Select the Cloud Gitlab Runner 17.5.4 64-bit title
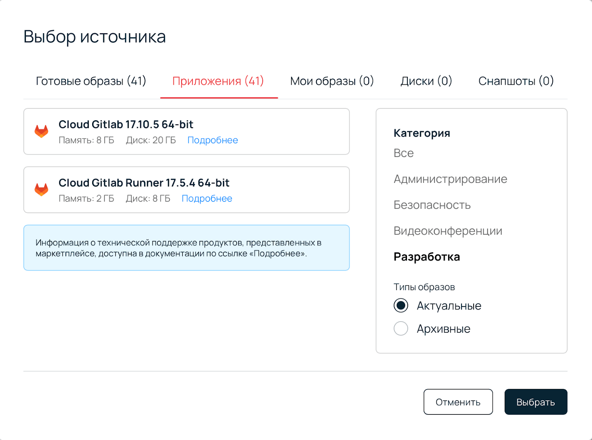Image resolution: width=592 pixels, height=440 pixels. coord(144,183)
